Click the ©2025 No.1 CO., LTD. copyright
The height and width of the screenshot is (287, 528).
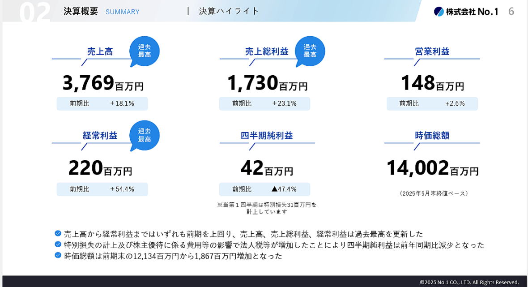click(x=469, y=282)
